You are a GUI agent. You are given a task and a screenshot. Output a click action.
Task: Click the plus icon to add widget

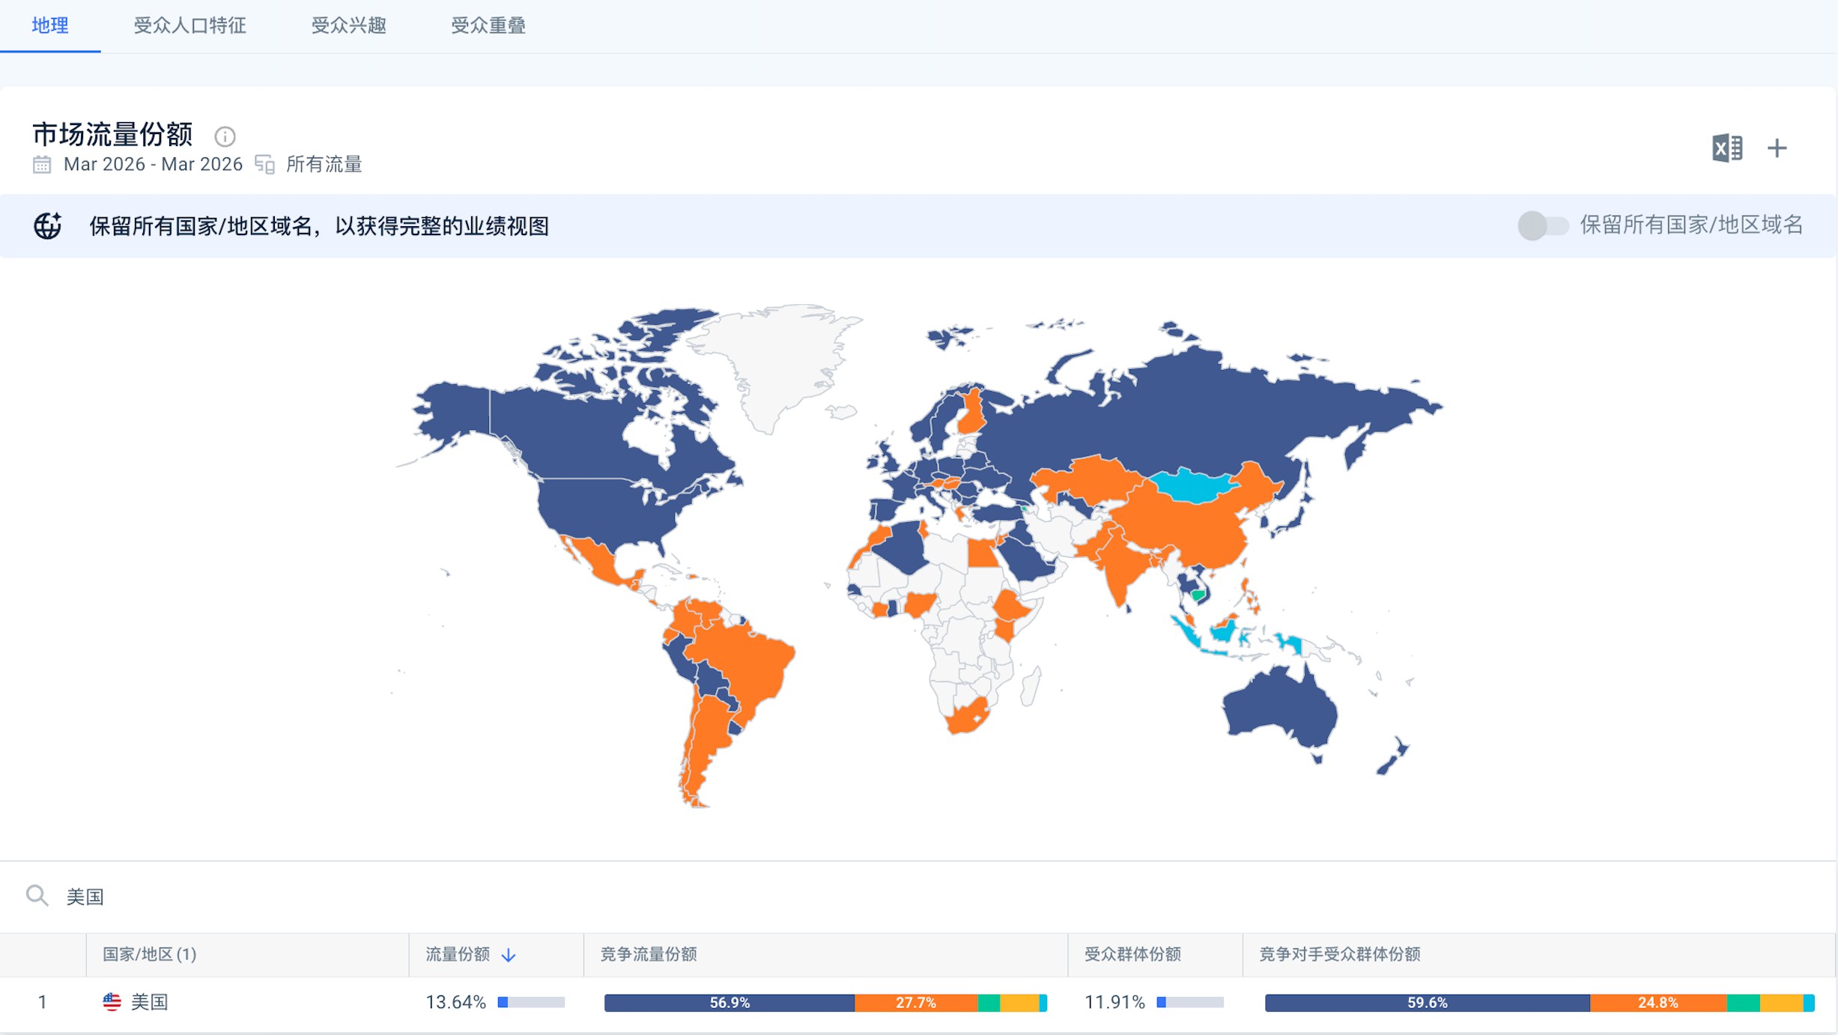tap(1777, 148)
